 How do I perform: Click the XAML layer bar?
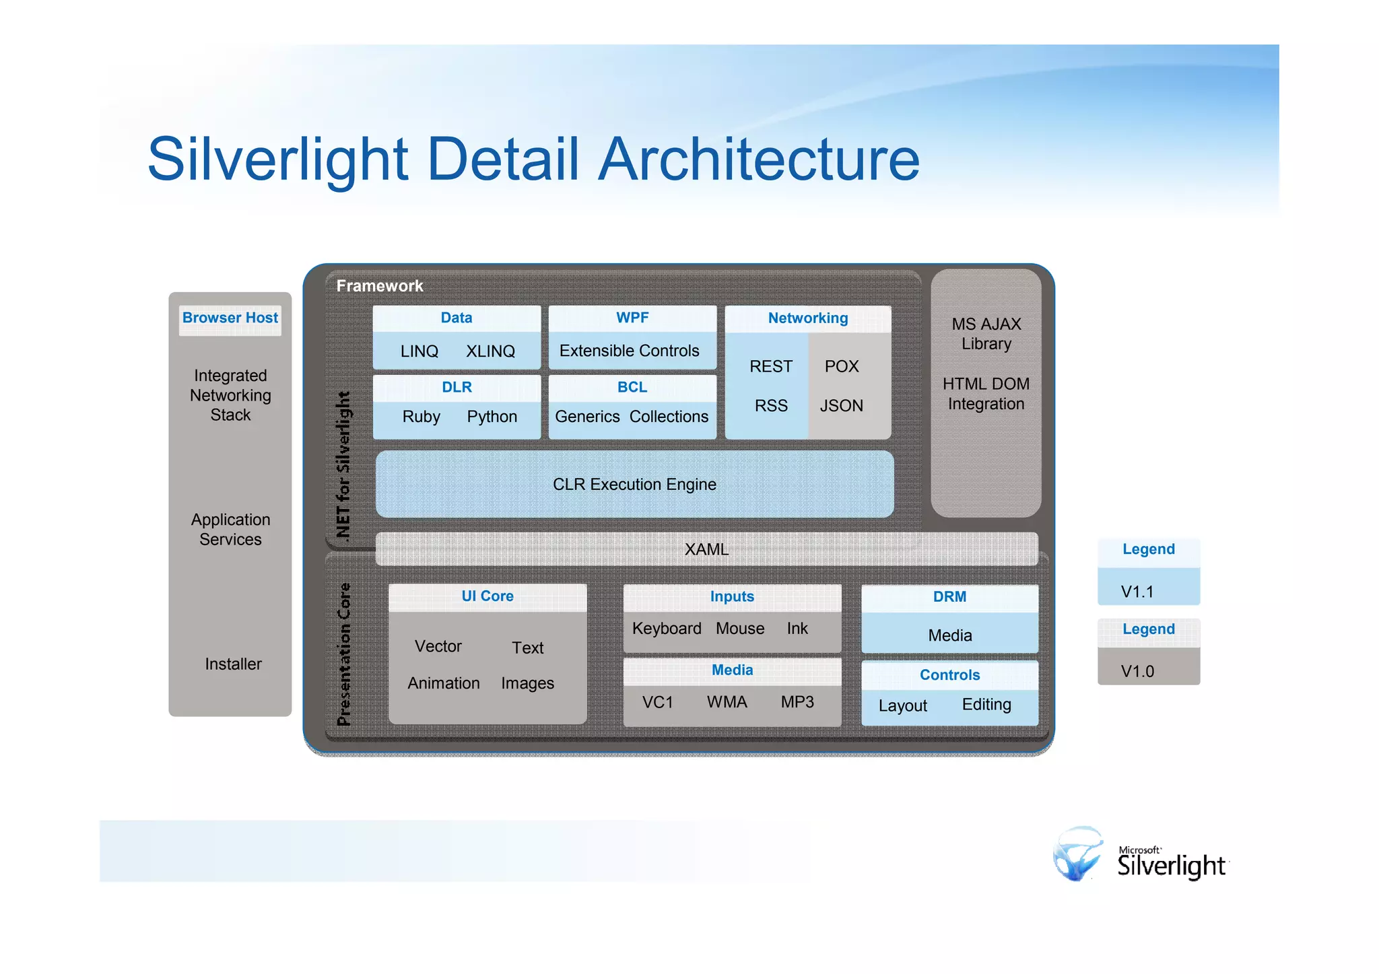706,549
